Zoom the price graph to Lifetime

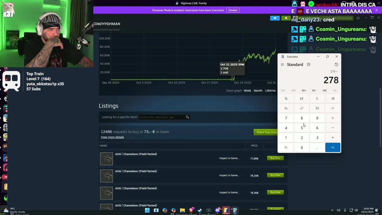[x=270, y=90]
